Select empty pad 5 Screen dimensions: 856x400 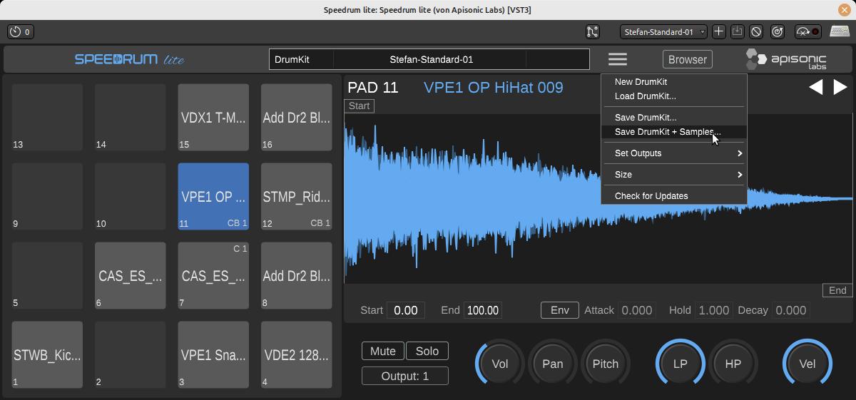coord(47,276)
